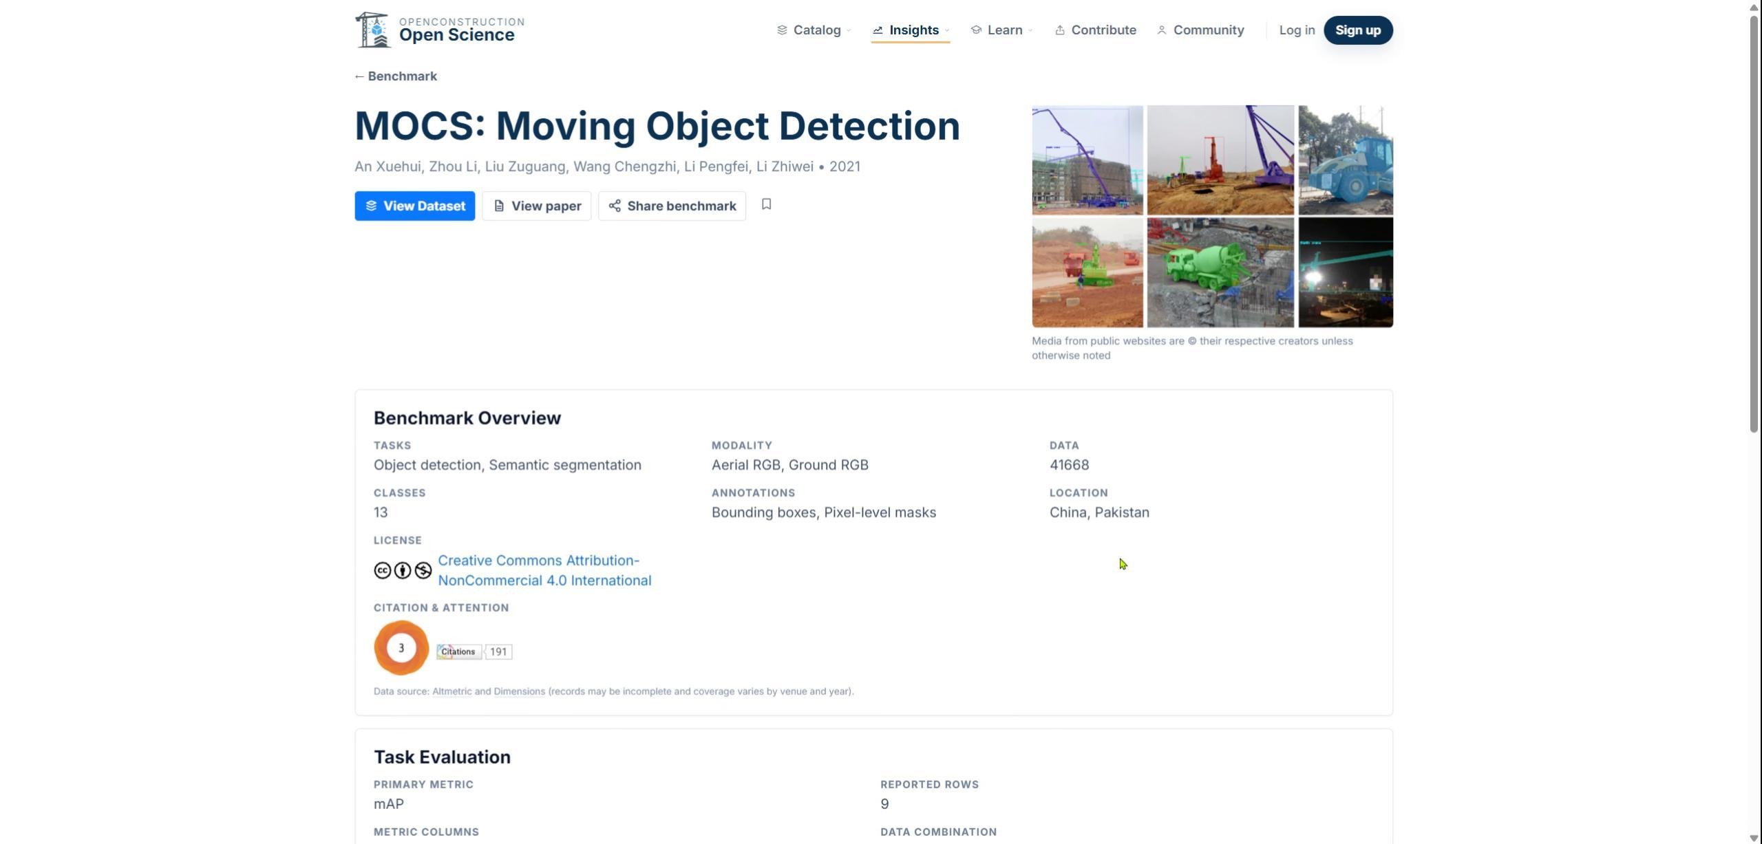The height and width of the screenshot is (844, 1762).
Task: Click the authors line with An Xuehui
Action: point(608,166)
